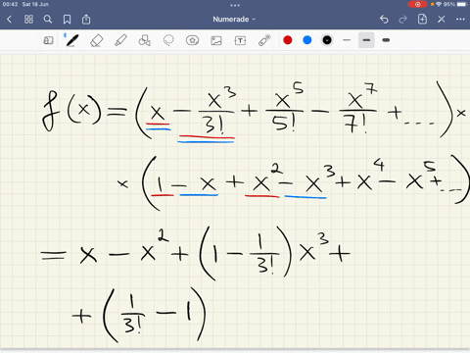Screen dimensions: 470x353
Task: Choose the black pen color
Action: pyautogui.click(x=327, y=40)
